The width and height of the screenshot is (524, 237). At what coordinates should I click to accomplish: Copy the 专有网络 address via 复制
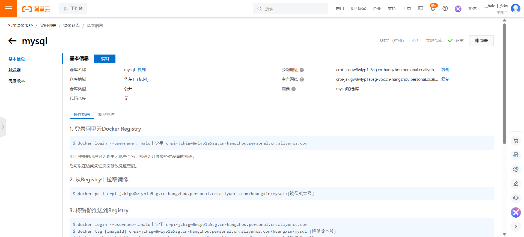point(445,79)
